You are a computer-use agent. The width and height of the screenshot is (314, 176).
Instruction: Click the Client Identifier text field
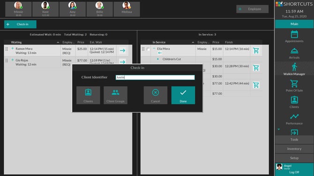click(x=155, y=77)
